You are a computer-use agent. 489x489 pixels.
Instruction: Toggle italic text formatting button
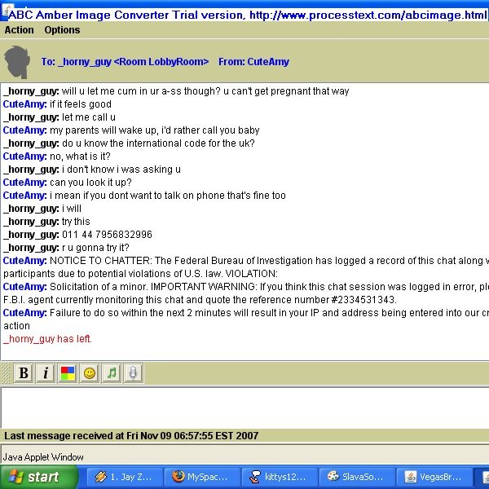(46, 372)
